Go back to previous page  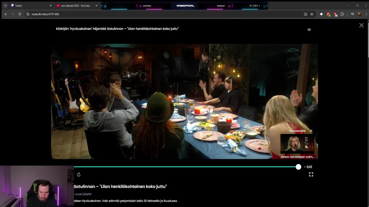[5, 14]
